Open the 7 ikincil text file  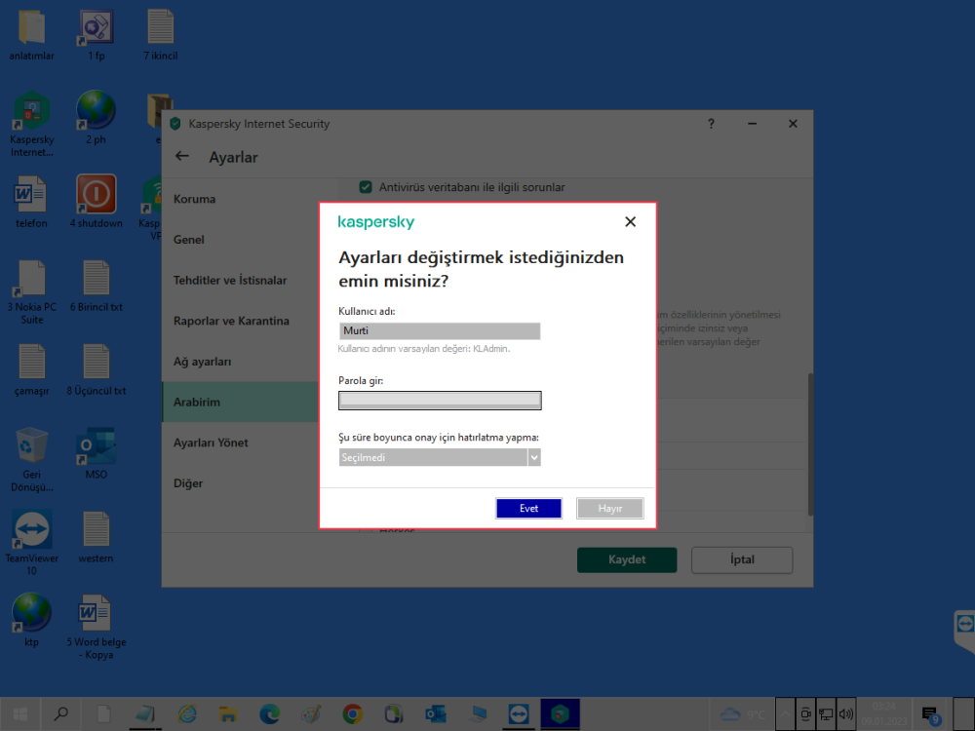pos(161,35)
